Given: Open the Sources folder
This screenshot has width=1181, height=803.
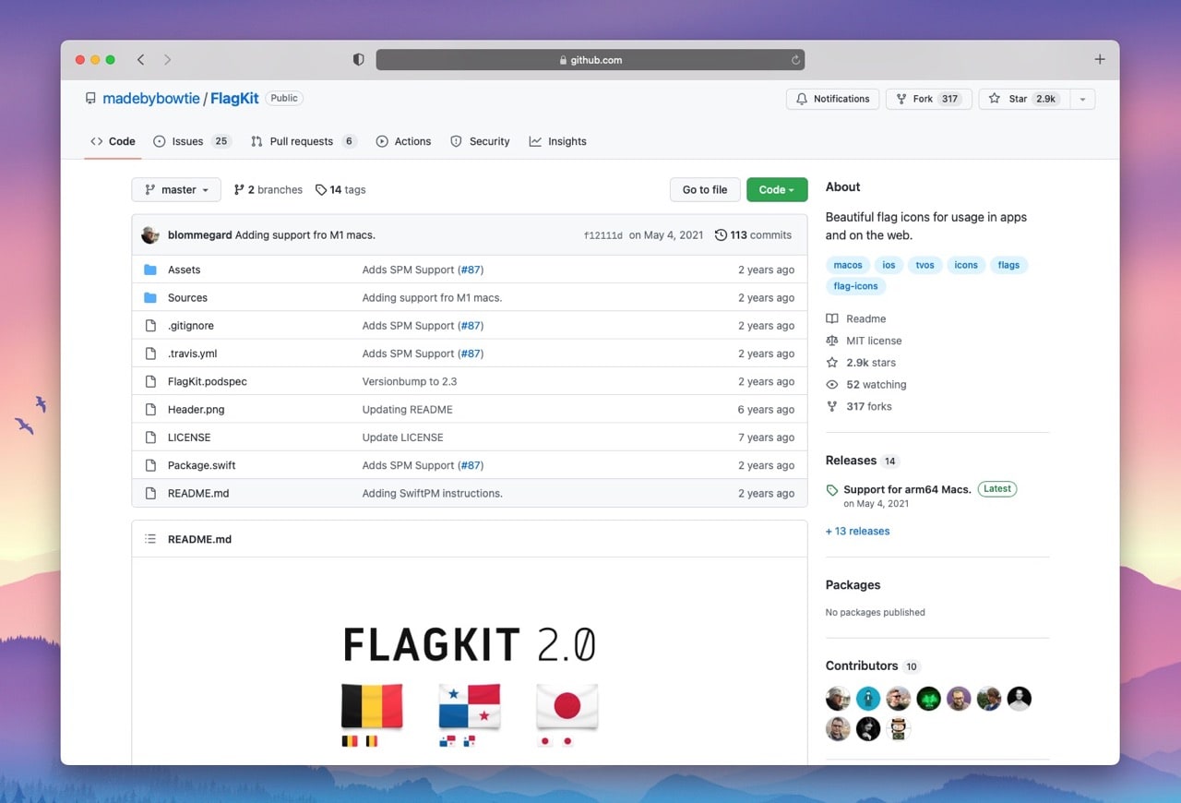Looking at the screenshot, I should tap(187, 297).
